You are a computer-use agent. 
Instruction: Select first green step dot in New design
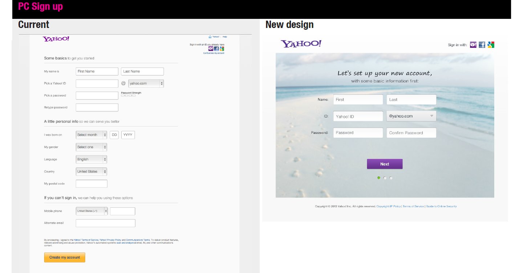click(379, 178)
